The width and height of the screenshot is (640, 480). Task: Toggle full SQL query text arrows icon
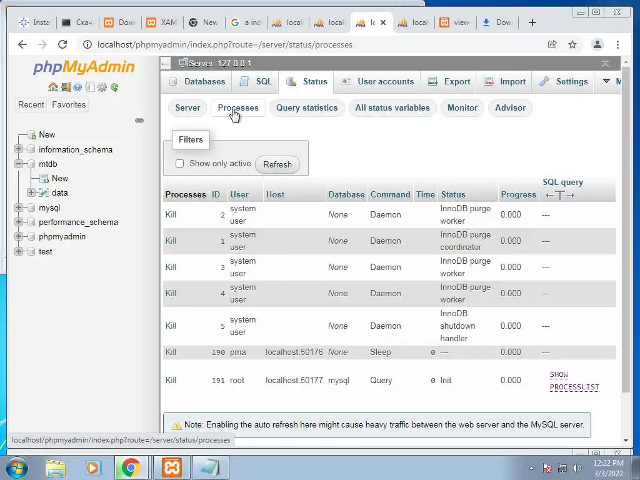559,196
